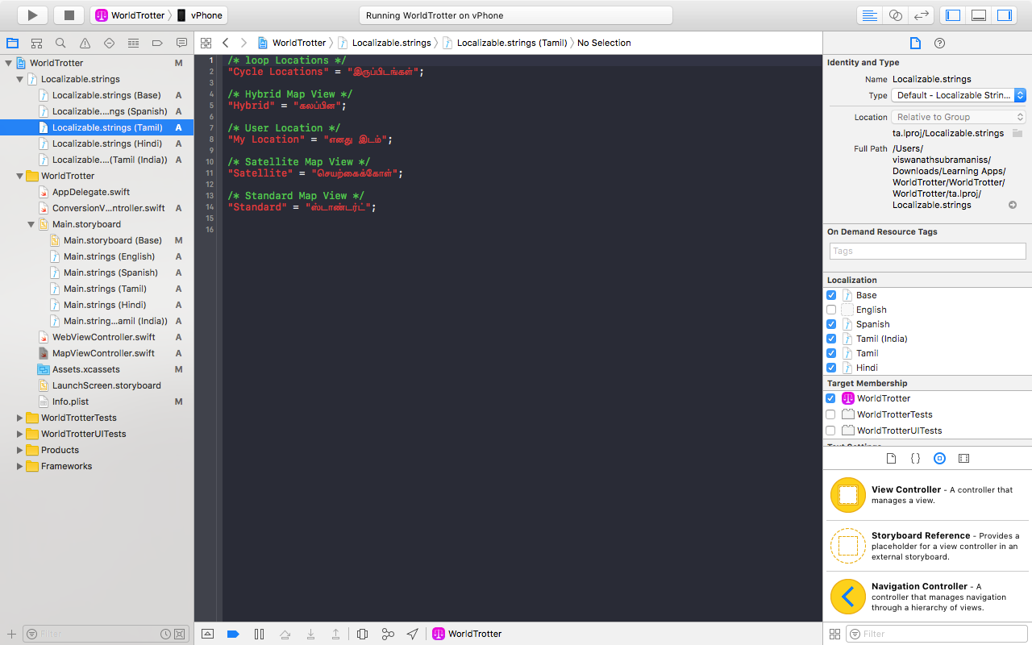Image resolution: width=1032 pixels, height=645 pixels.
Task: Open the File Template library
Action: (891, 458)
